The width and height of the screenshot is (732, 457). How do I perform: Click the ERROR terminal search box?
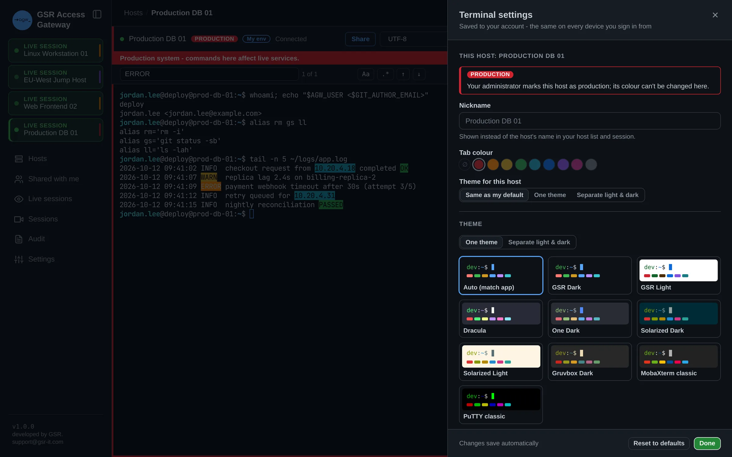point(209,74)
